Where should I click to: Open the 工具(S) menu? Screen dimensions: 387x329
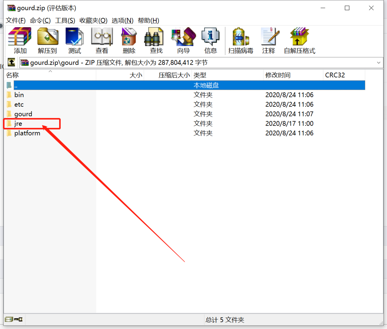(x=65, y=20)
